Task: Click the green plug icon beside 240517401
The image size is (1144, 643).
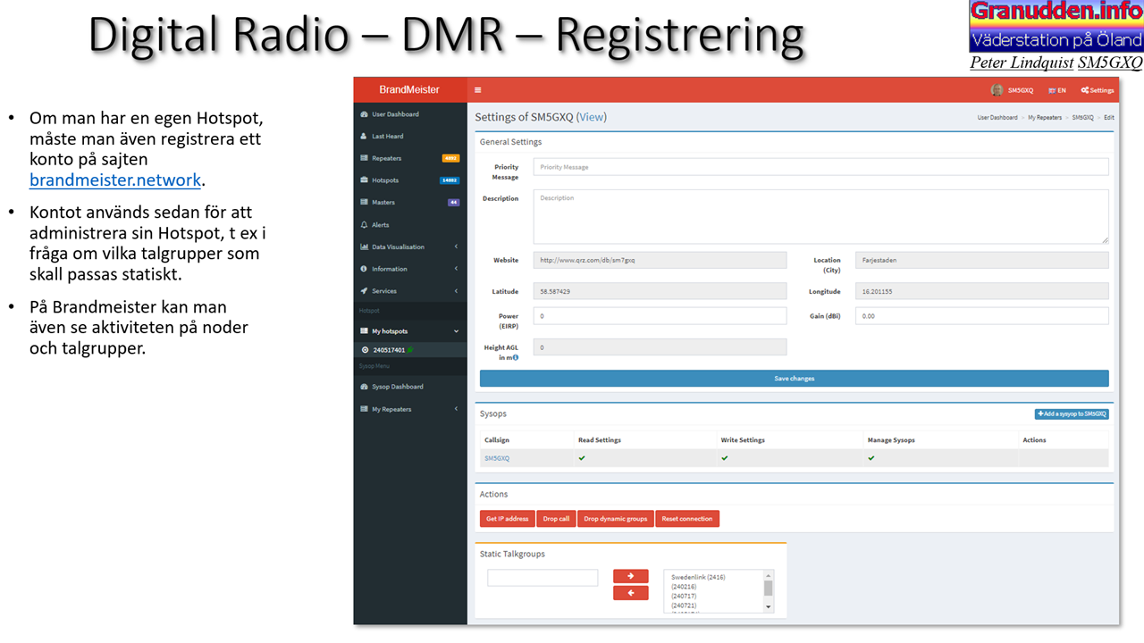Action: 409,350
